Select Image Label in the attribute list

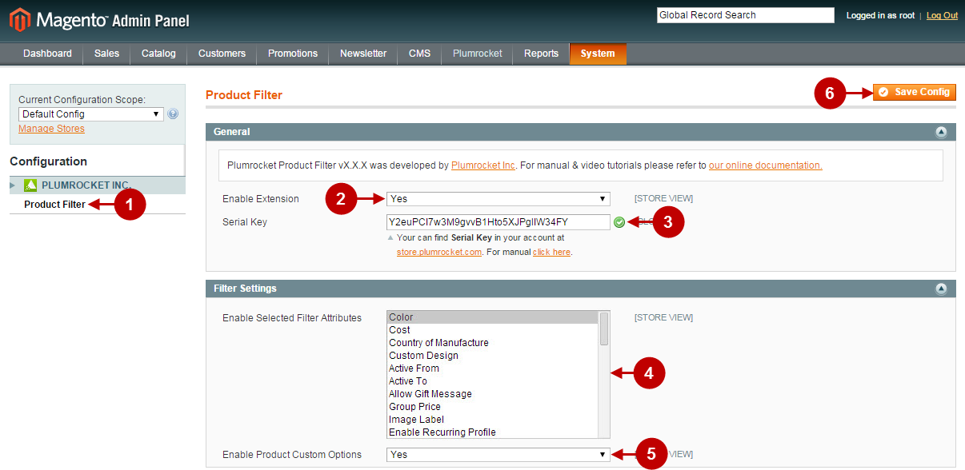493,420
